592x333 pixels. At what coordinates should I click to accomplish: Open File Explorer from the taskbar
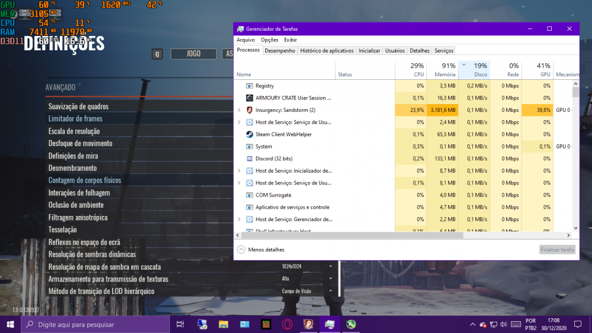click(223, 324)
